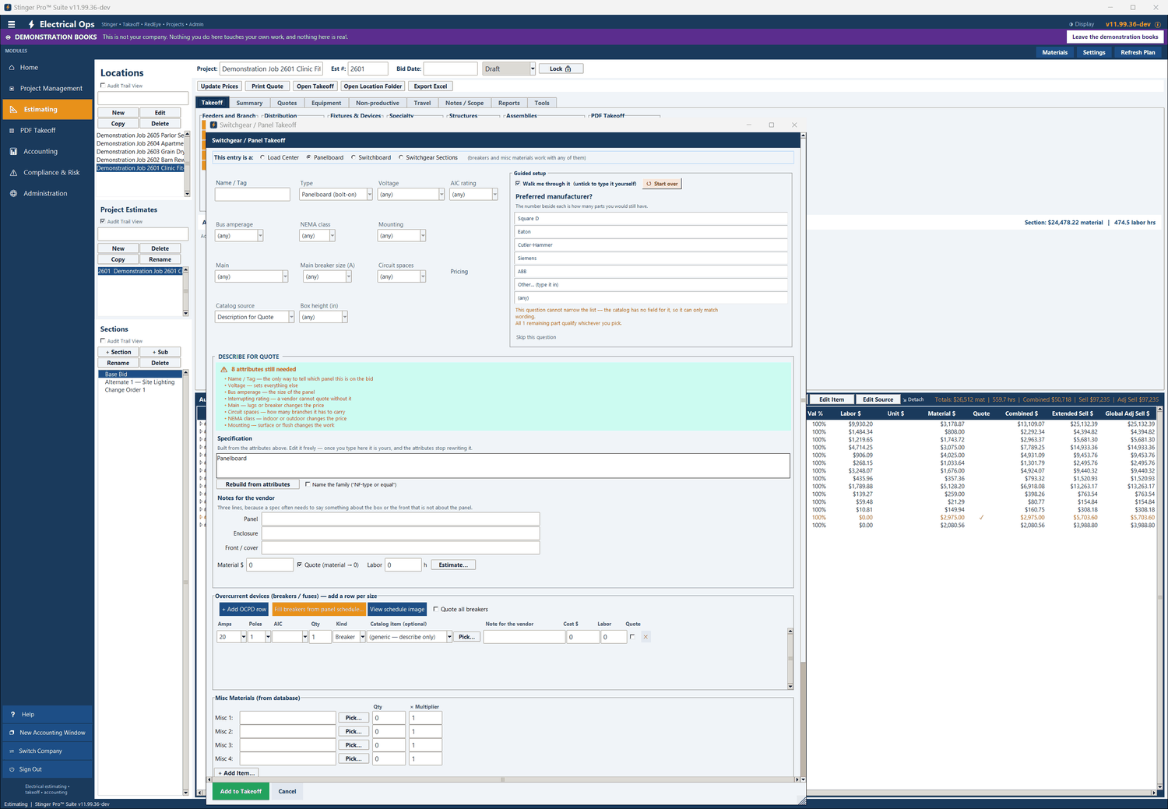The height and width of the screenshot is (809, 1168).
Task: Click the Home house icon in sidebar
Action: [x=12, y=68]
